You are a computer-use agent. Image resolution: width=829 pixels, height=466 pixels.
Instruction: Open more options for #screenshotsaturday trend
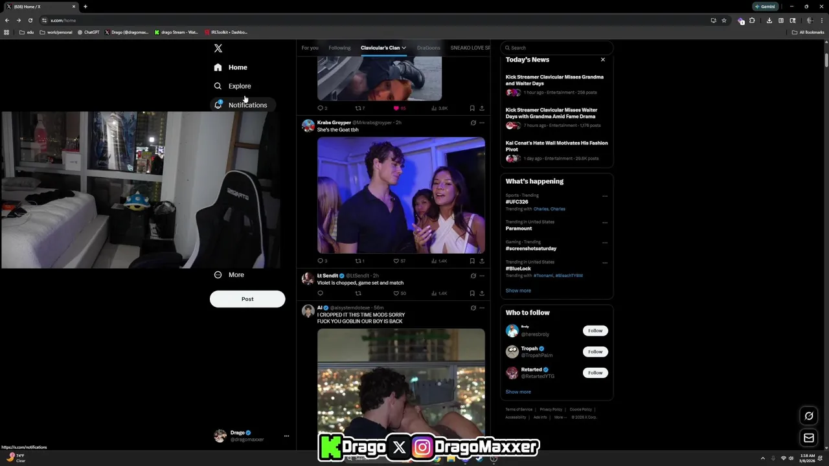[x=605, y=243]
